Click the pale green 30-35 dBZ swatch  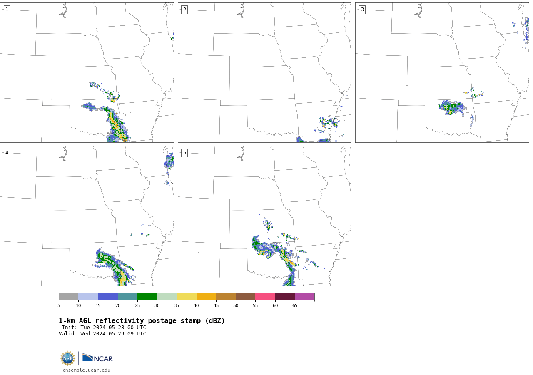click(167, 297)
